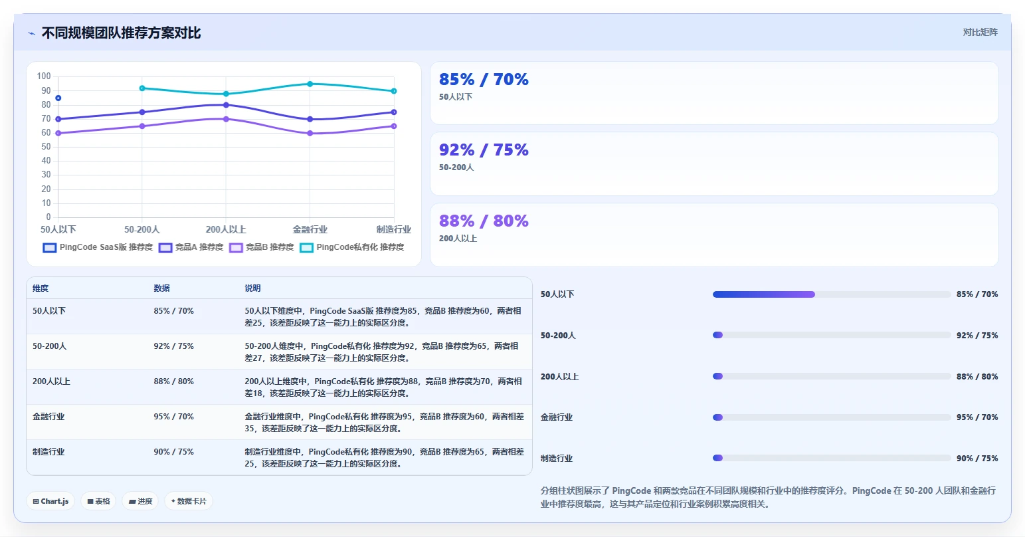Click the description paragraph starting 分组柱状图展示了
This screenshot has height=537, width=1025.
coord(769,497)
